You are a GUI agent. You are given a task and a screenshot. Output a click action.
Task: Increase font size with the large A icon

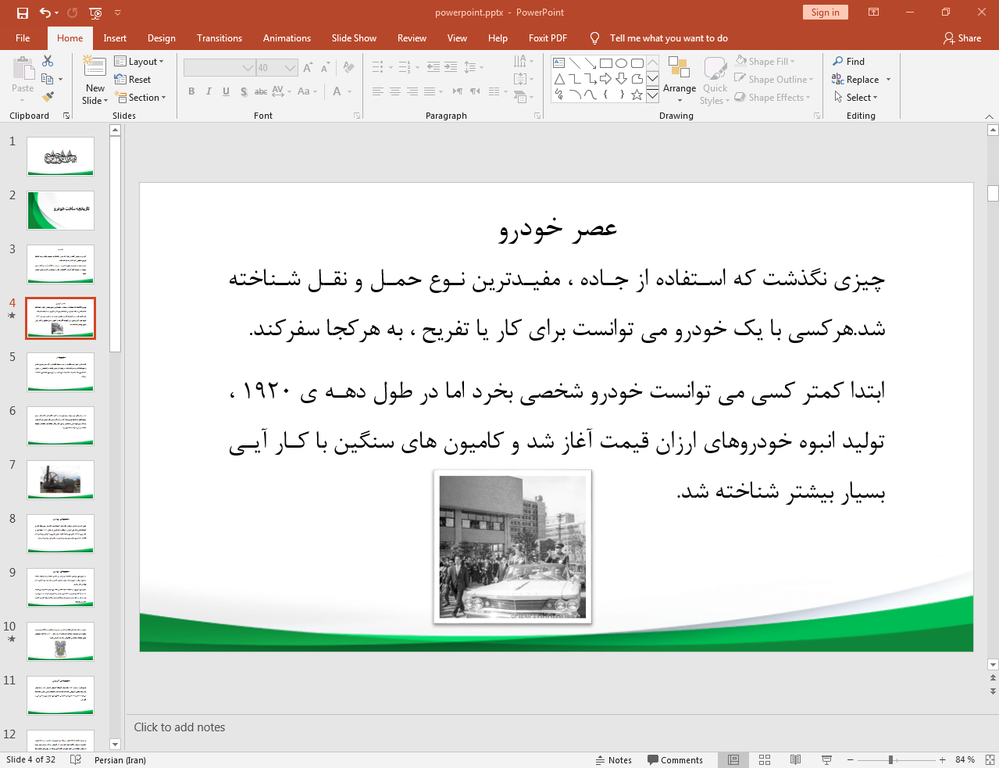click(308, 68)
